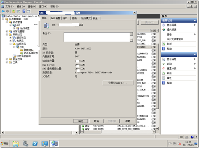Open the fourth taskbar icon next to PowerShell
199x148 pixels.
coord(44,144)
